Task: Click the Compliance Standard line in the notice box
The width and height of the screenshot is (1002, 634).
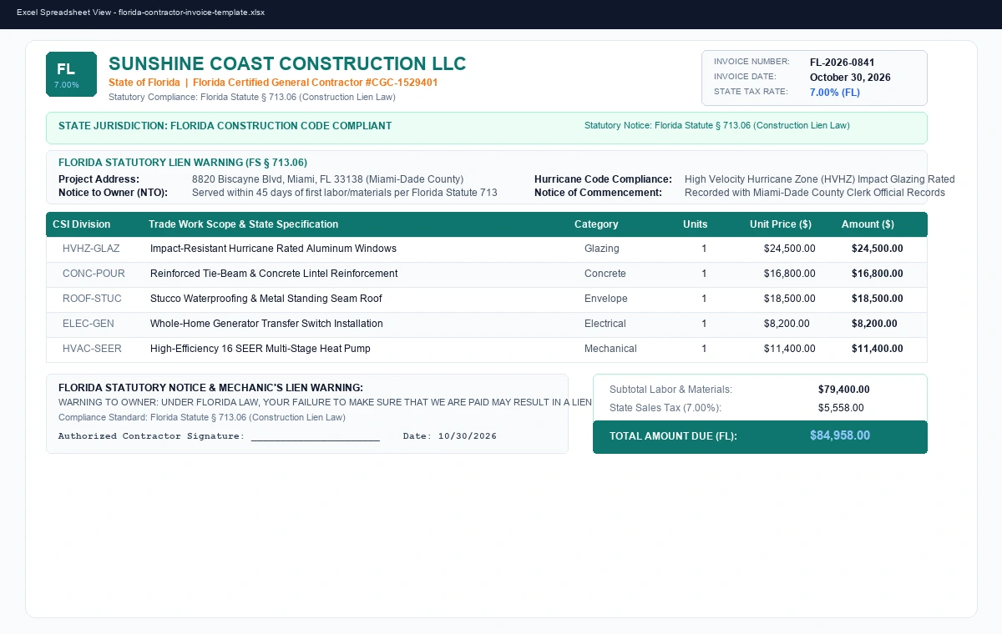Action: [202, 417]
